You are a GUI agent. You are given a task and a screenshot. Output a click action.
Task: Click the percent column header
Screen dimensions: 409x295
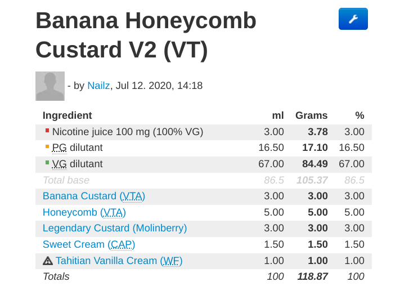(x=359, y=115)
